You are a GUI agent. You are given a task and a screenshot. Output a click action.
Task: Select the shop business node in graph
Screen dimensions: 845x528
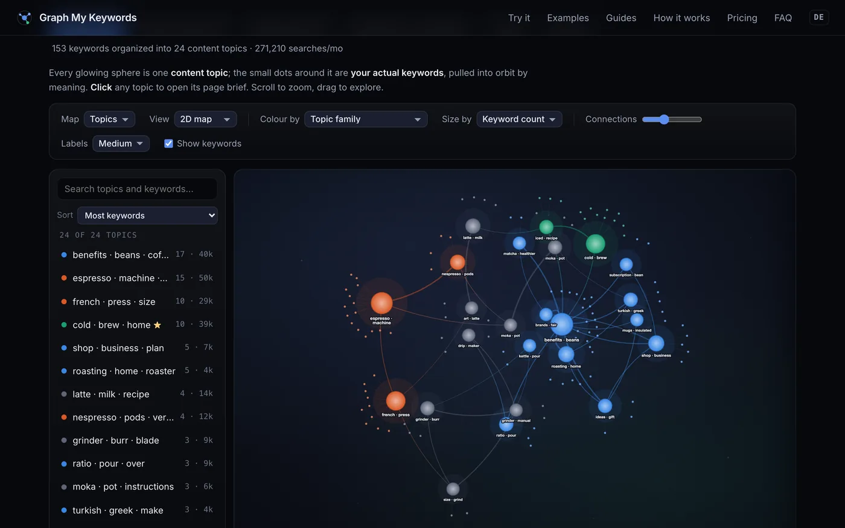pyautogui.click(x=656, y=343)
